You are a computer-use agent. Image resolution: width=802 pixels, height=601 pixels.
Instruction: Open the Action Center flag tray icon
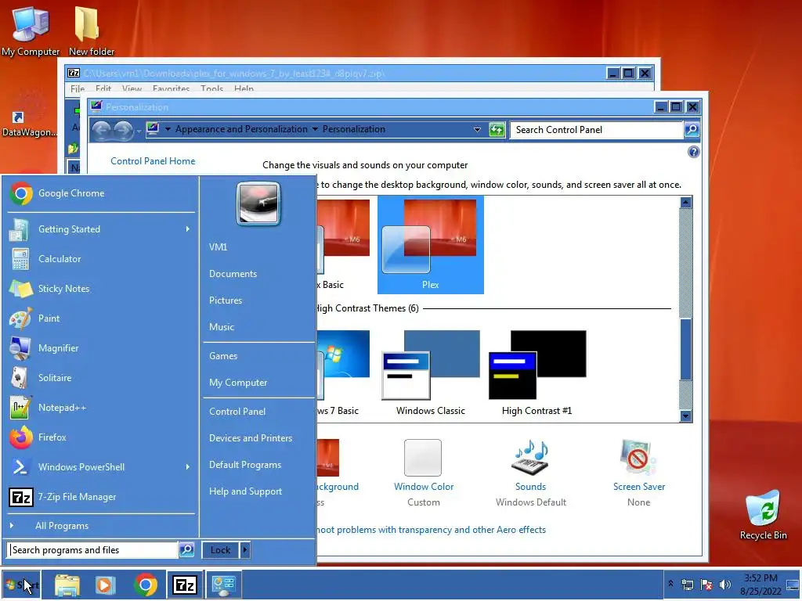(706, 585)
